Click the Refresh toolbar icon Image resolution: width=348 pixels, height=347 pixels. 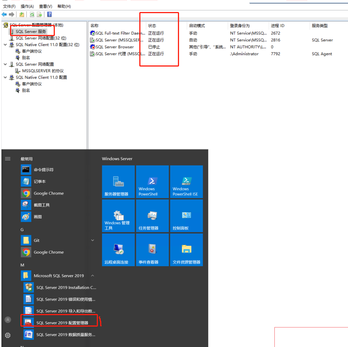click(x=32, y=15)
